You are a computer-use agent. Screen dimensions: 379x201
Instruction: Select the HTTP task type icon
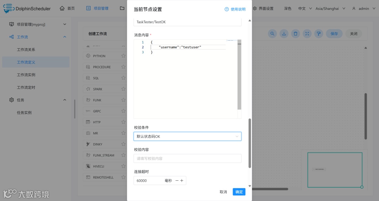pyautogui.click(x=88, y=122)
